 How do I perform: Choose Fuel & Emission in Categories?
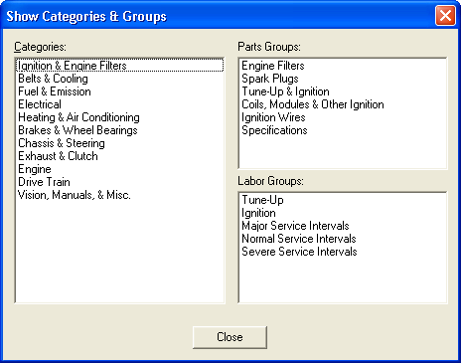pos(55,91)
